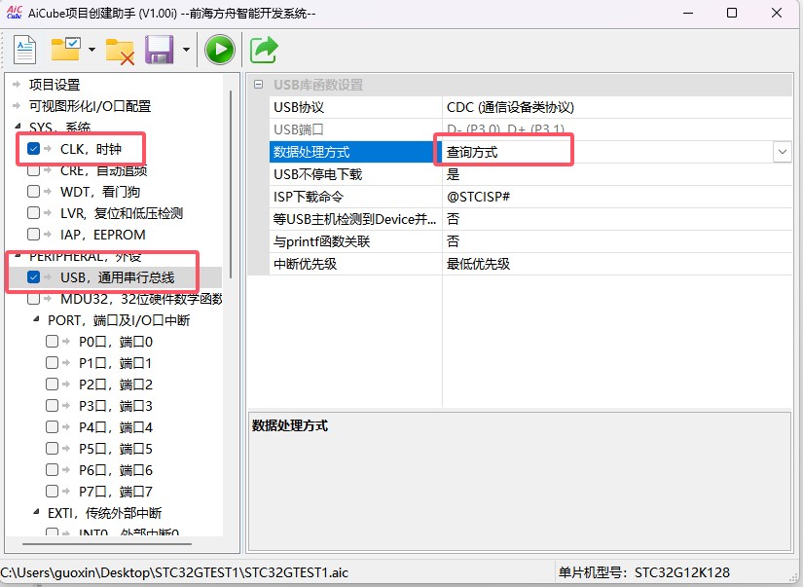Check the P2口 端口2 checkbox

[52, 385]
